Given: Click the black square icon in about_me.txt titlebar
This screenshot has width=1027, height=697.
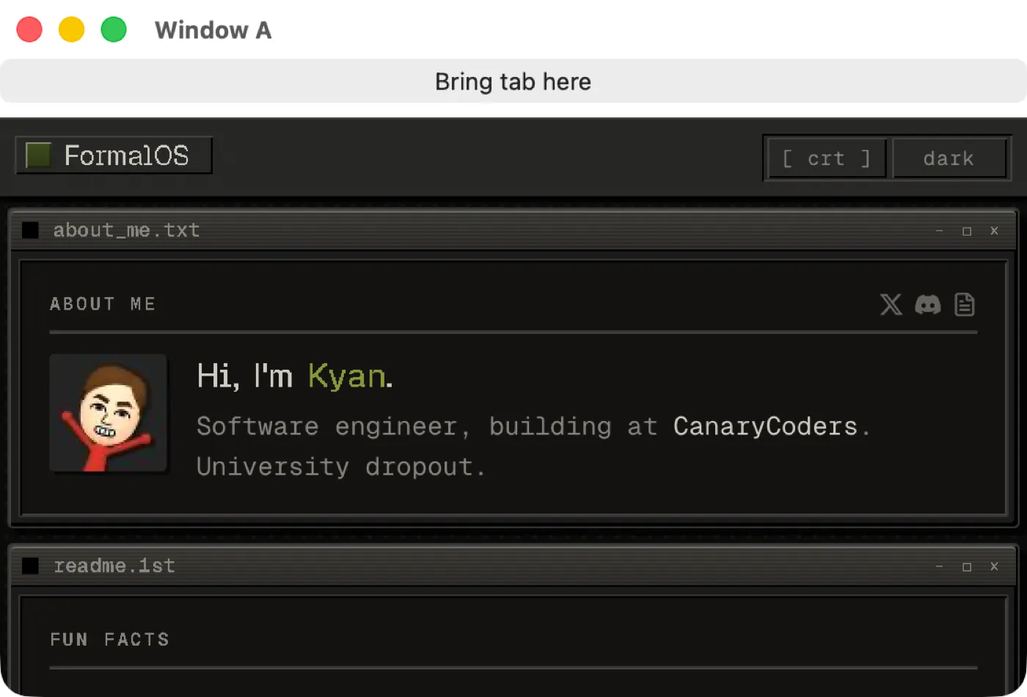Looking at the screenshot, I should click(30, 230).
